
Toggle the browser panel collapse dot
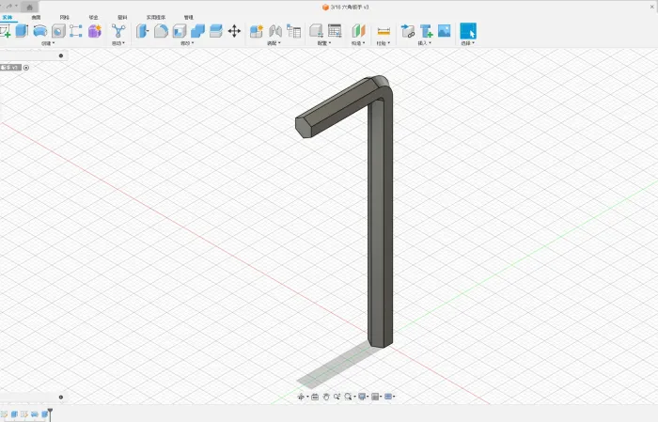click(x=61, y=55)
